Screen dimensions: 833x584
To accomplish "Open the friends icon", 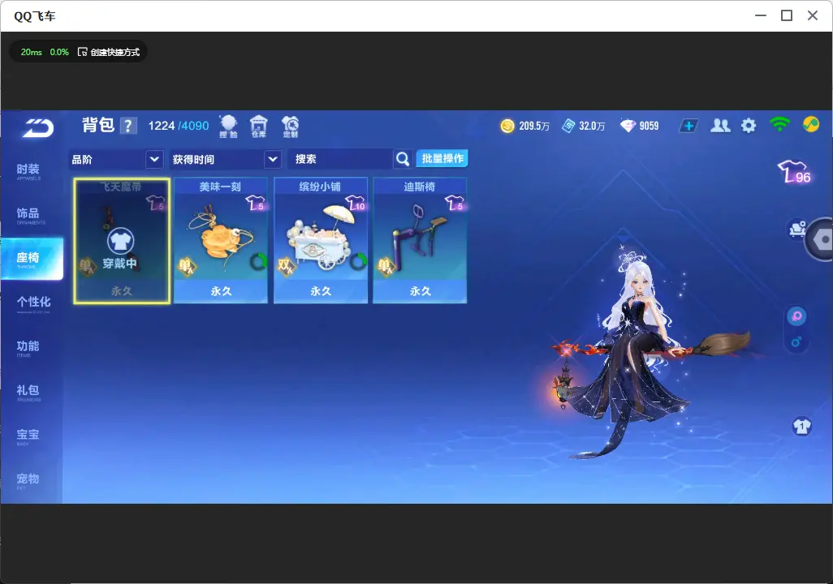I will point(720,126).
